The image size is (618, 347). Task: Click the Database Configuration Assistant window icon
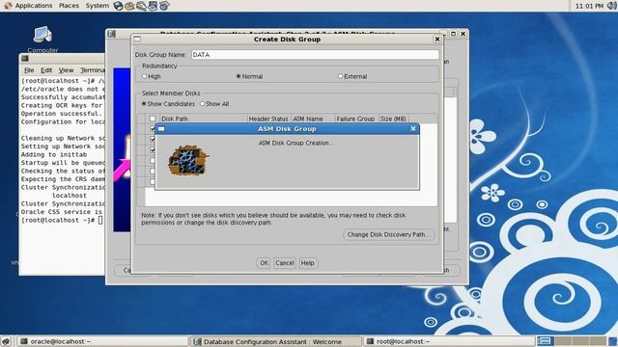point(112,34)
